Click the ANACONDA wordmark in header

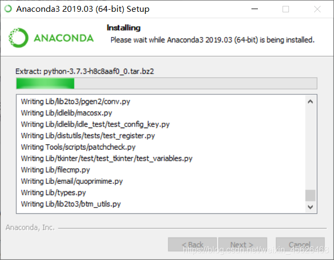[x=63, y=38]
